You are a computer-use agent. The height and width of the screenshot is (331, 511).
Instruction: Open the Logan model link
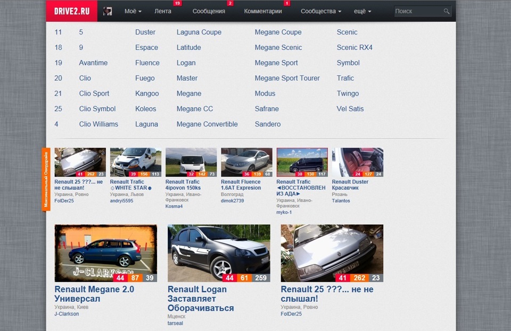click(x=186, y=63)
